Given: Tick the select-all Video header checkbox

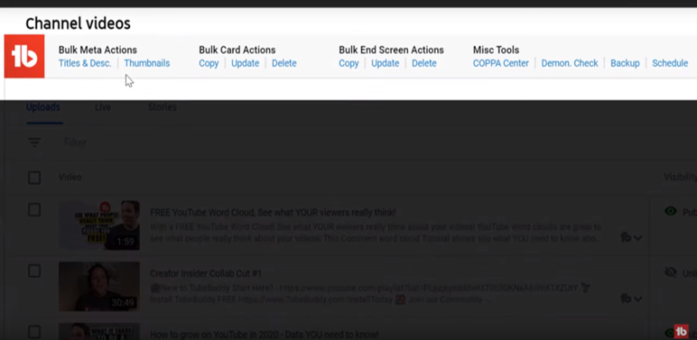Looking at the screenshot, I should point(34,178).
